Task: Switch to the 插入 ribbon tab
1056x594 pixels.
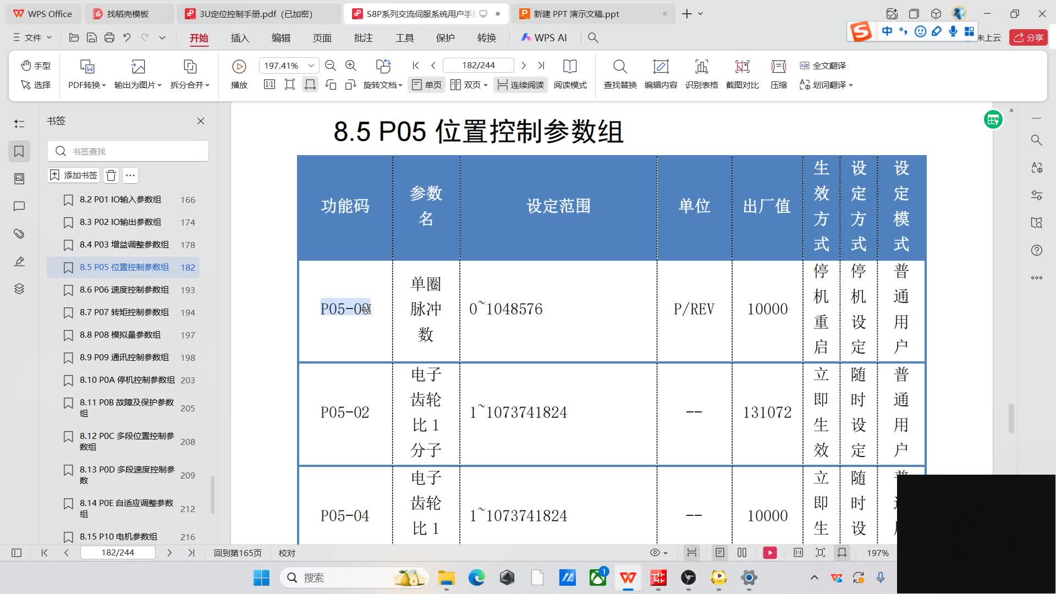Action: pos(240,37)
